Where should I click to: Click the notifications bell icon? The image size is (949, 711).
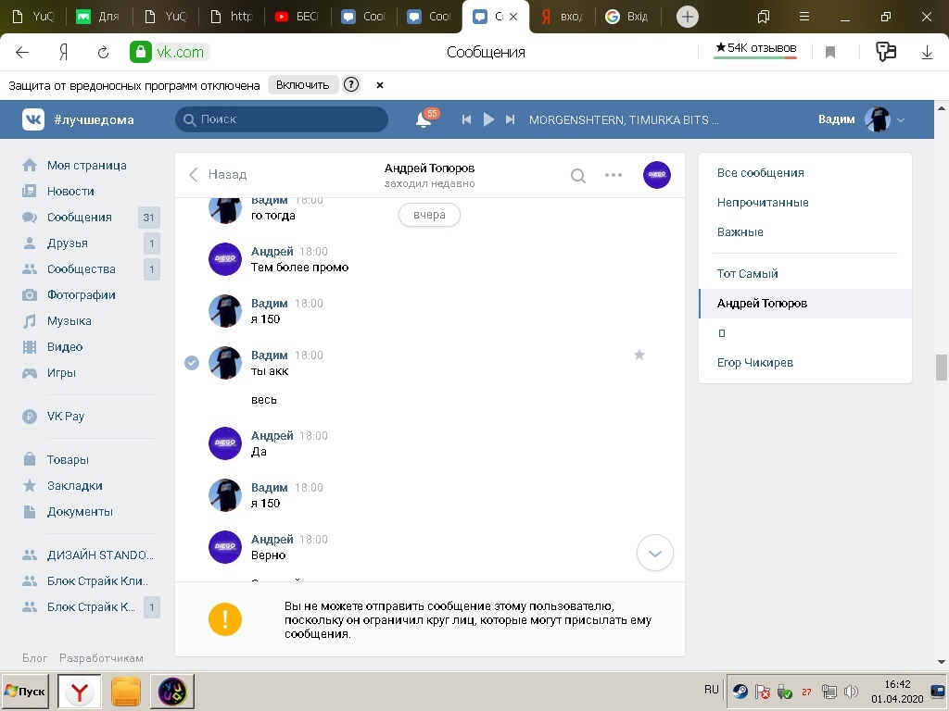click(424, 119)
